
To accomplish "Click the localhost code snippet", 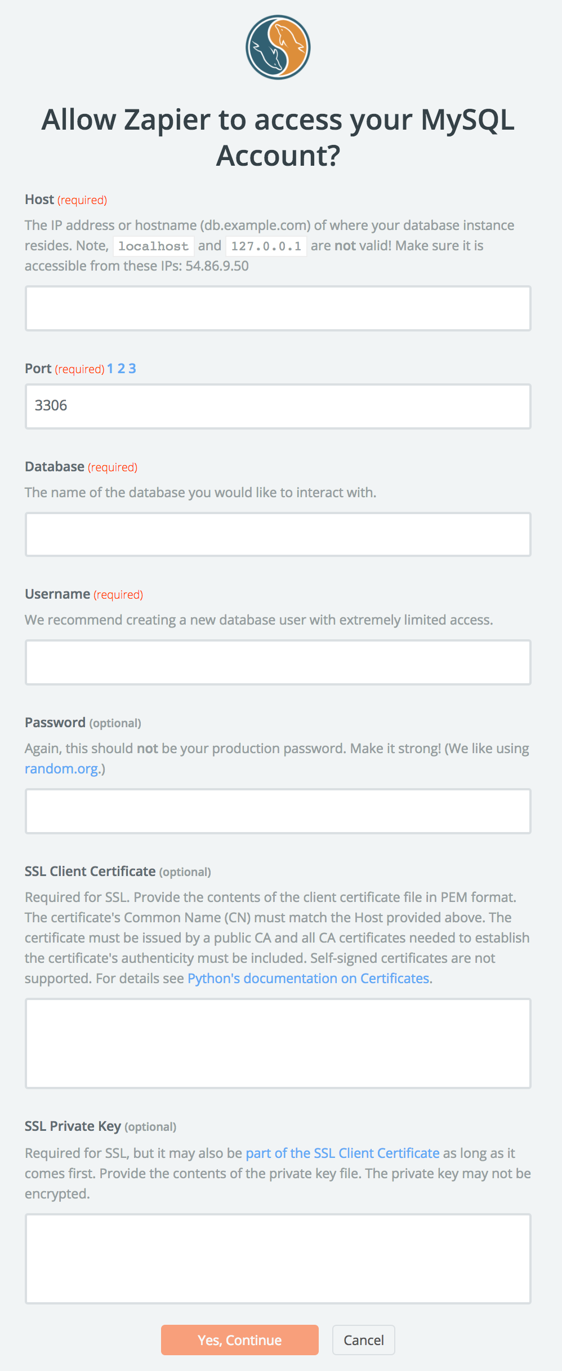I will (154, 246).
